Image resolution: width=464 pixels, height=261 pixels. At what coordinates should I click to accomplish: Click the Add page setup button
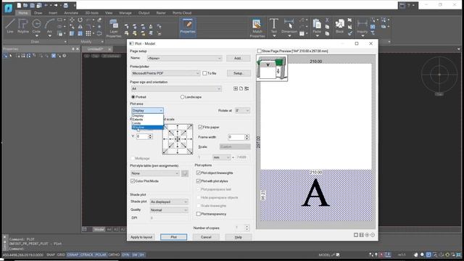click(x=239, y=58)
